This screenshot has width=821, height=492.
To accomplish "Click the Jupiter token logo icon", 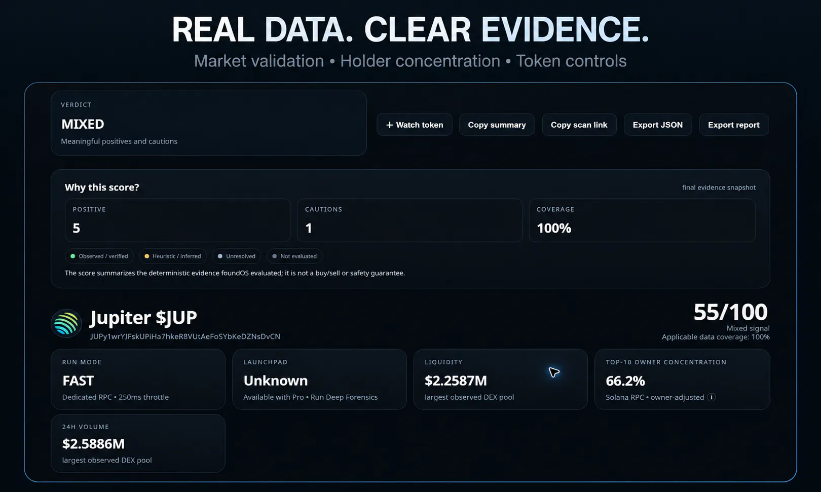I will point(66,323).
